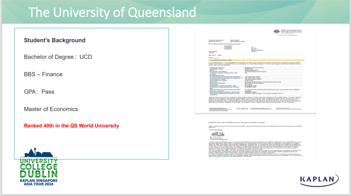Screen dimensions: 351x196
Task: Select the 'Master of Economics' text
Action: (x=51, y=109)
